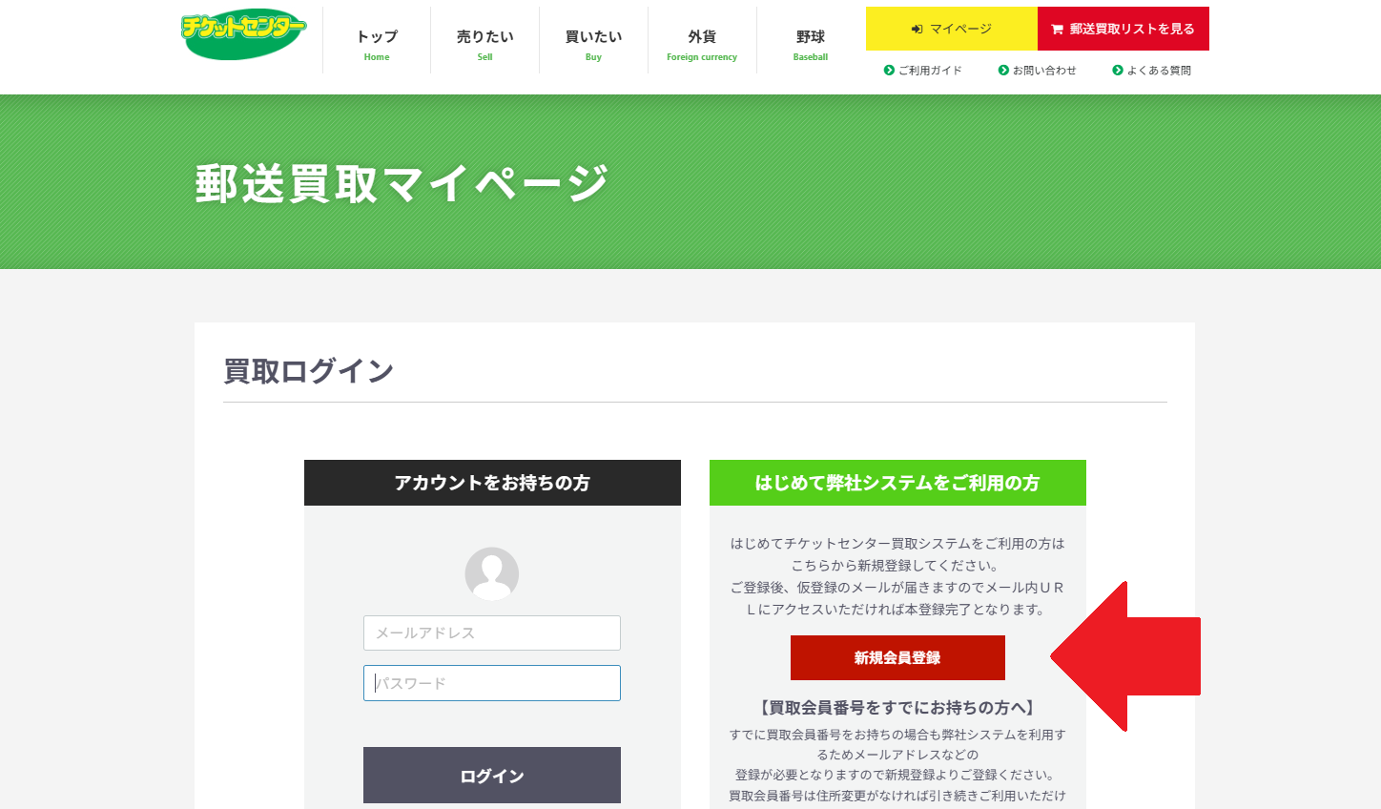Screen dimensions: 1381x809
Task: Click the yellow マイページ button
Action: pos(952,29)
